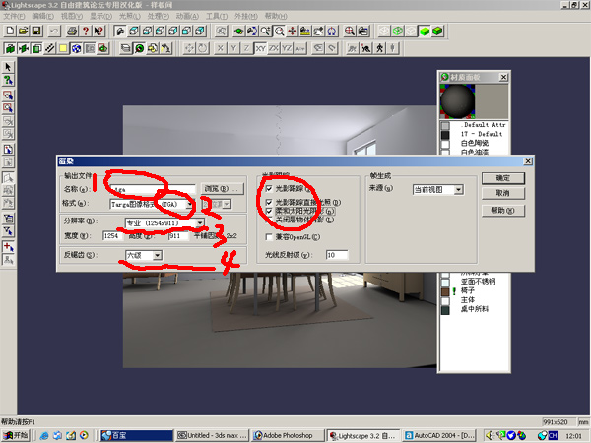Click the red question mark Help icon
The width and height of the screenshot is (591, 443).
pos(86,32)
